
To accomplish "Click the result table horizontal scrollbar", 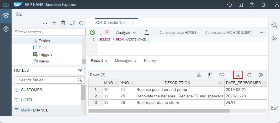I will (x=159, y=111).
